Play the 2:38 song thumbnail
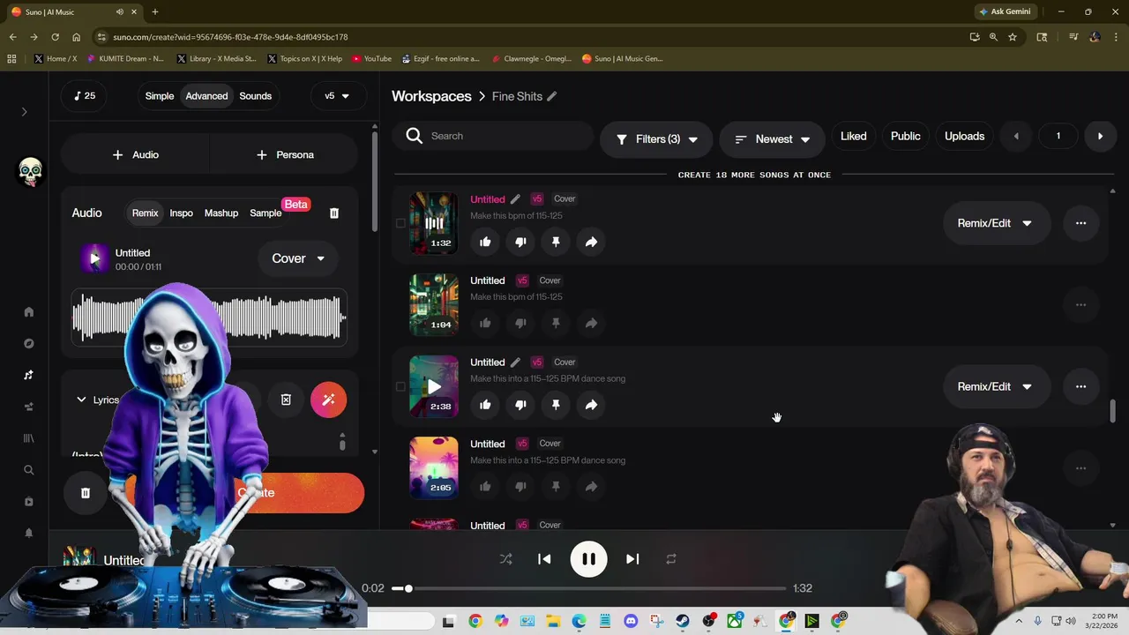Viewport: 1129px width, 635px height. click(434, 386)
